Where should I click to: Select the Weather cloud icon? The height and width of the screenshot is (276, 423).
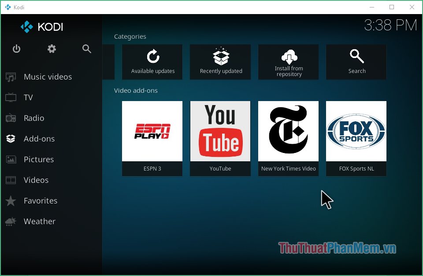(10, 221)
